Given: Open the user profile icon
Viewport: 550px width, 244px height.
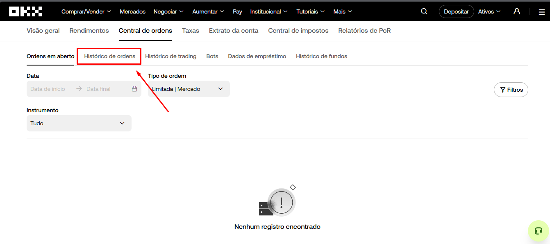Looking at the screenshot, I should click(x=517, y=11).
